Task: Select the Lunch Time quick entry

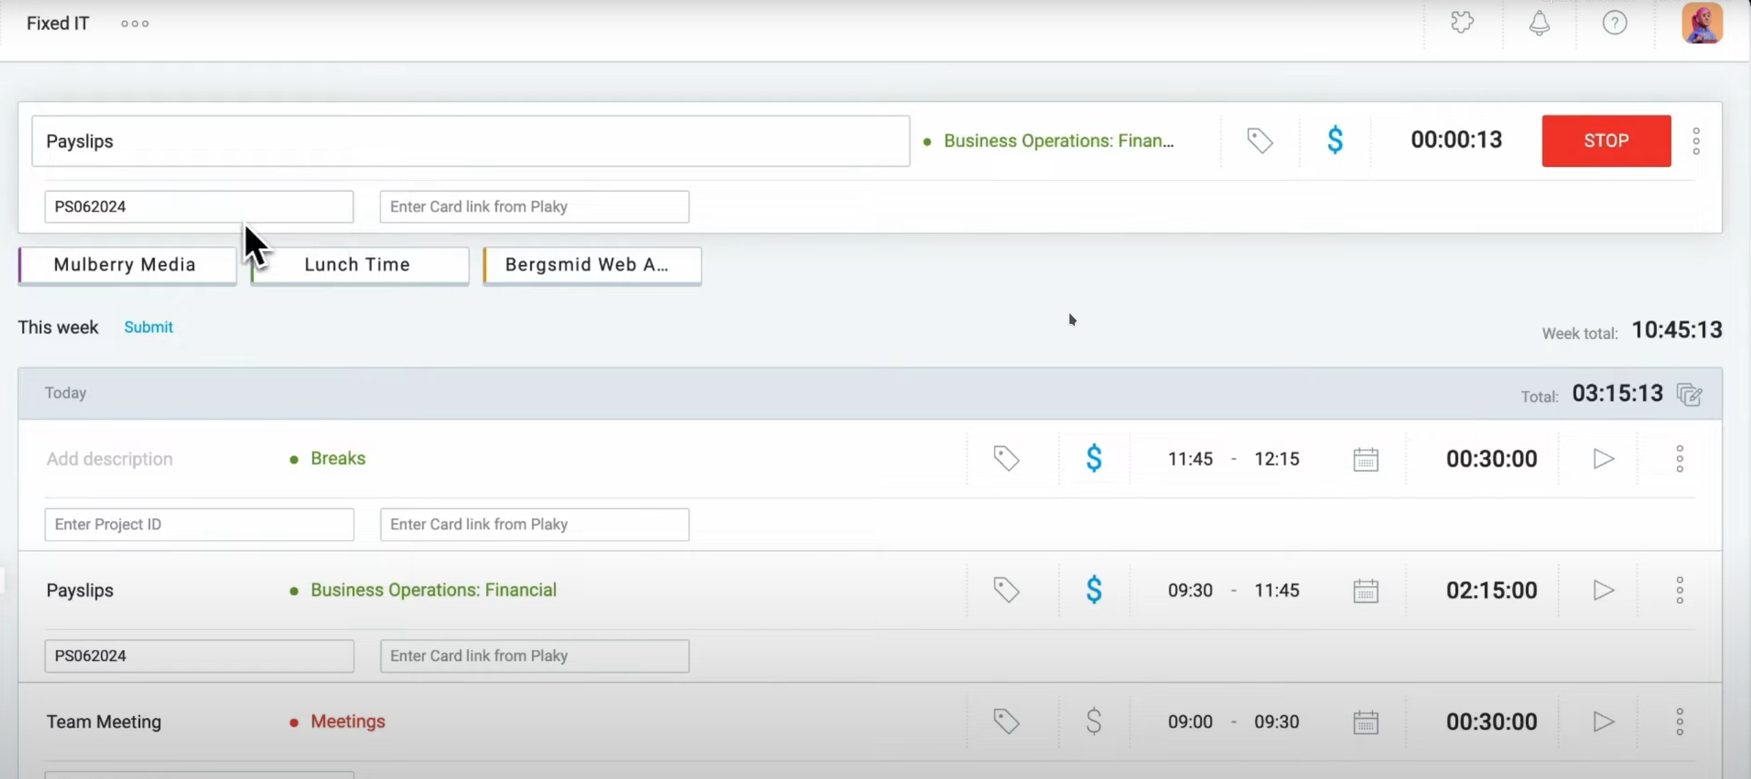Action: pos(359,265)
